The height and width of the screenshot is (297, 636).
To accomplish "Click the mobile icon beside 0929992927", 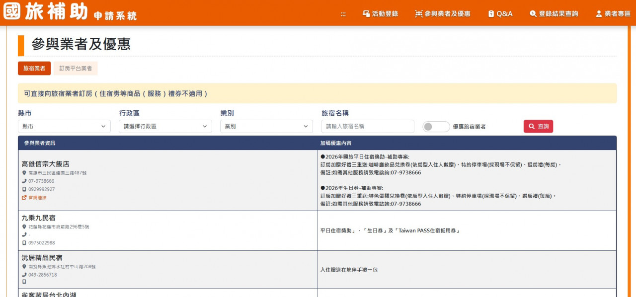I will pyautogui.click(x=24, y=189).
